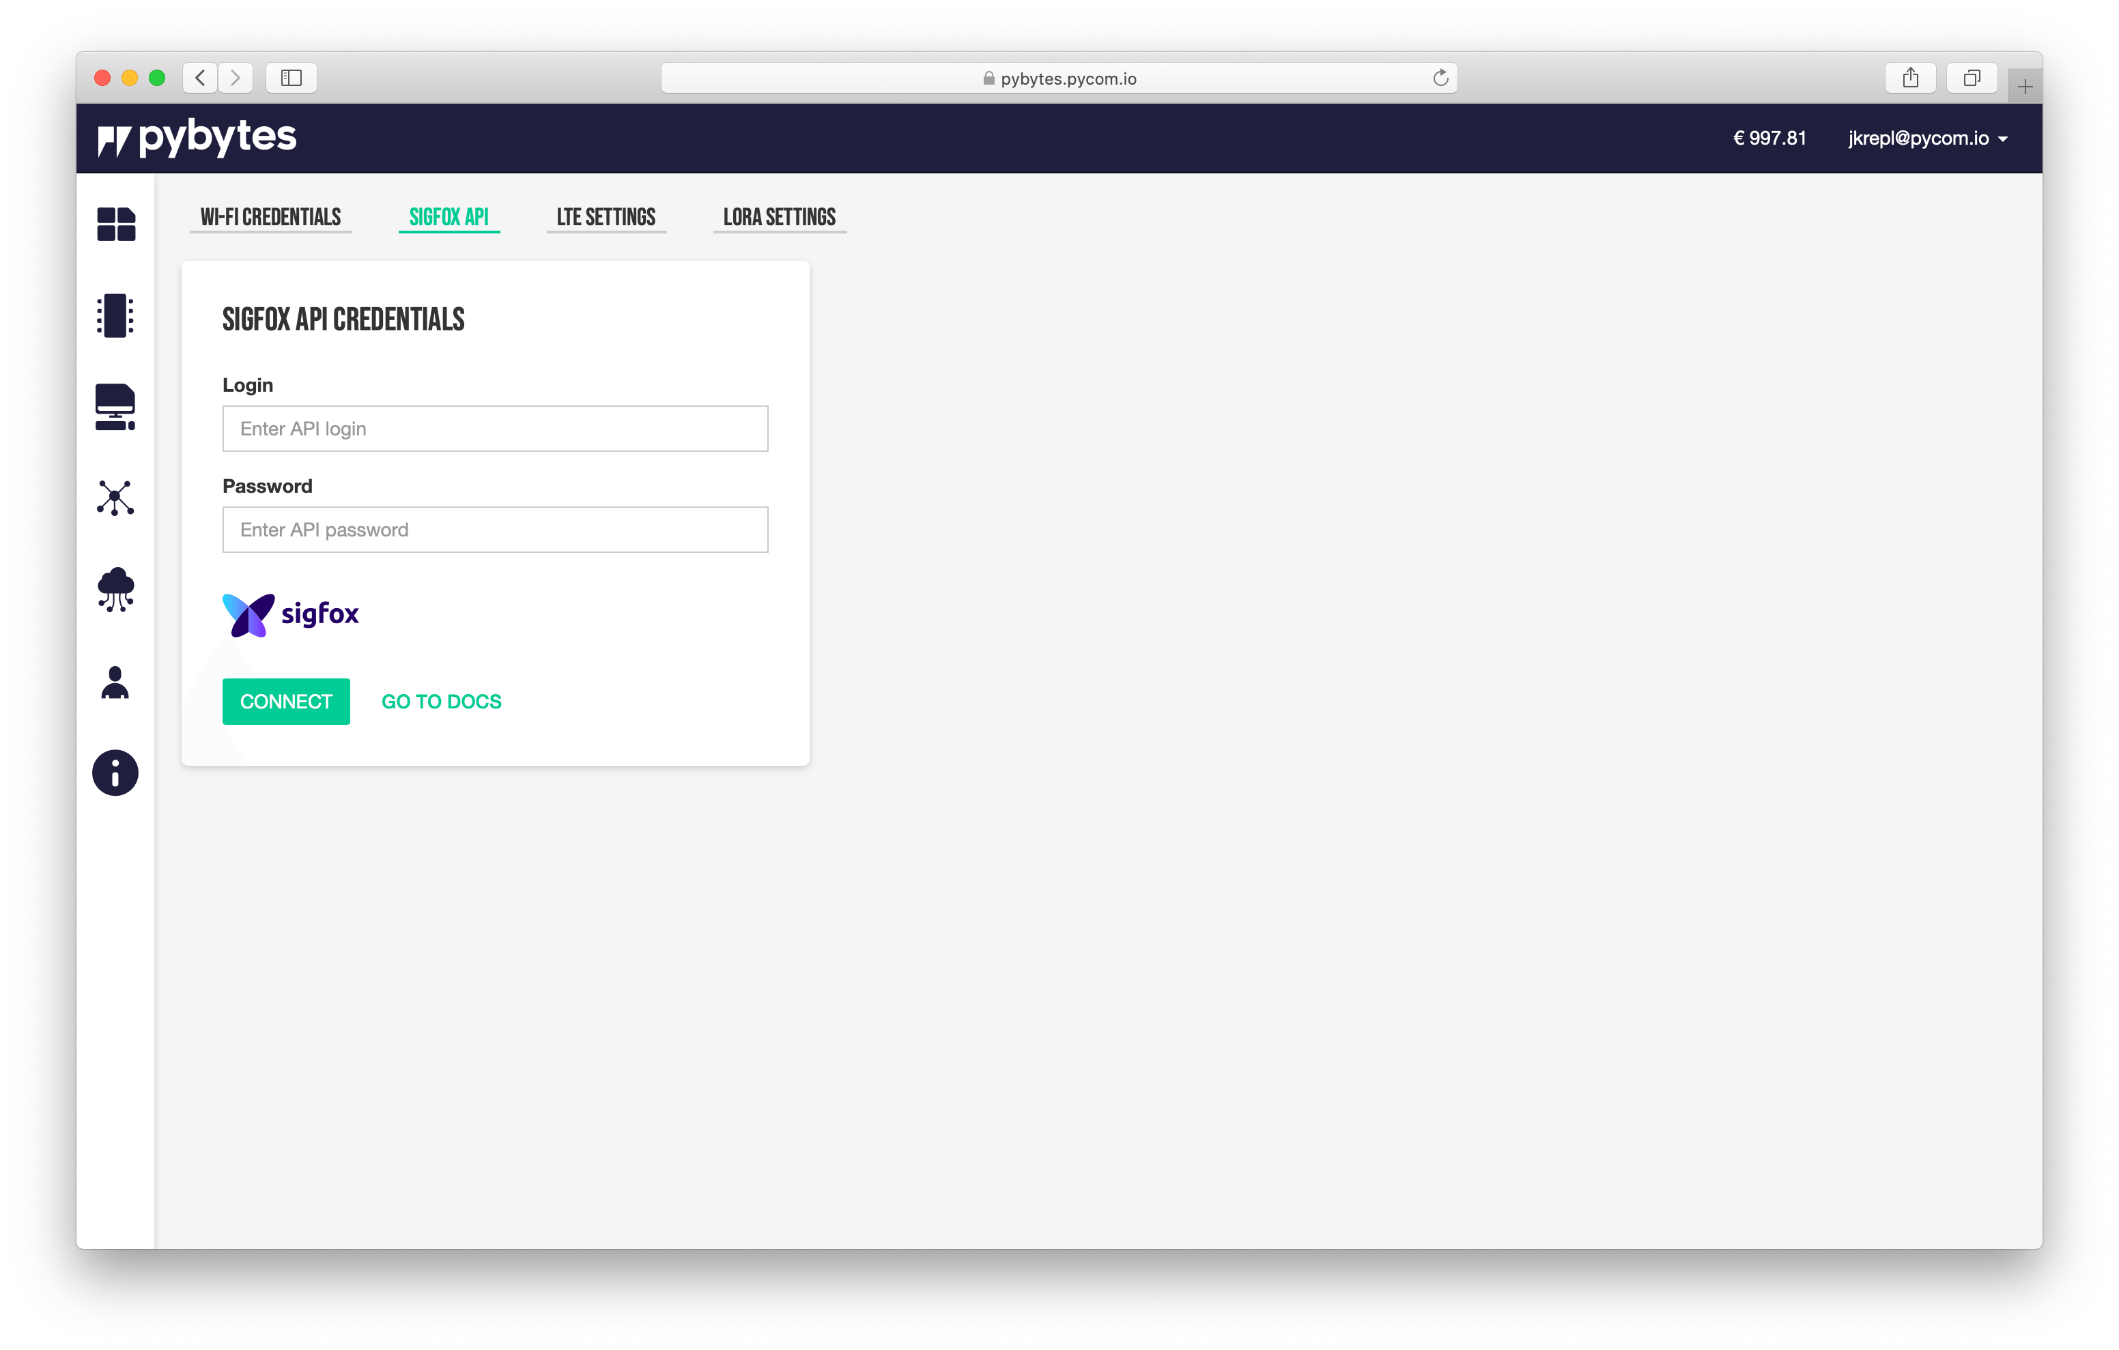
Task: Toggle the Safari sidebar button
Action: 291,78
